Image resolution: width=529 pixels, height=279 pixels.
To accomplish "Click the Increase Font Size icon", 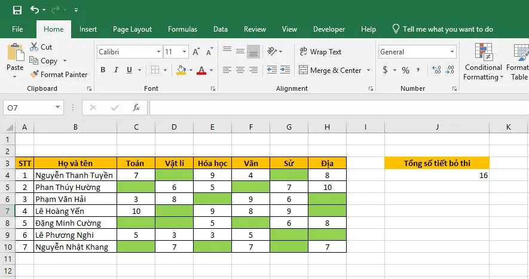I will click(196, 51).
